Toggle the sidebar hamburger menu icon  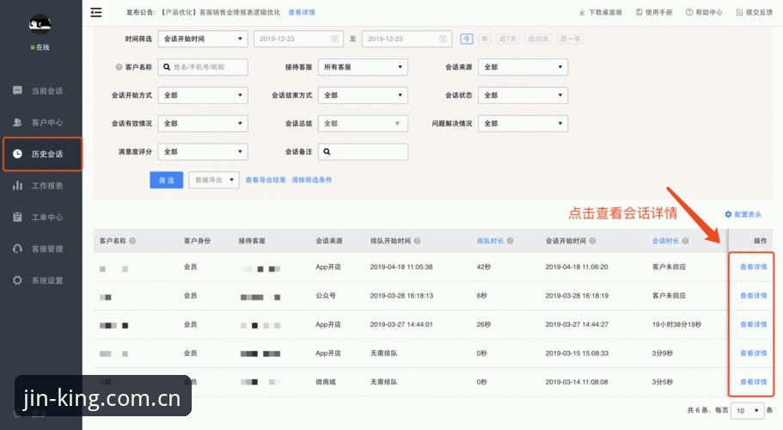pyautogui.click(x=96, y=13)
